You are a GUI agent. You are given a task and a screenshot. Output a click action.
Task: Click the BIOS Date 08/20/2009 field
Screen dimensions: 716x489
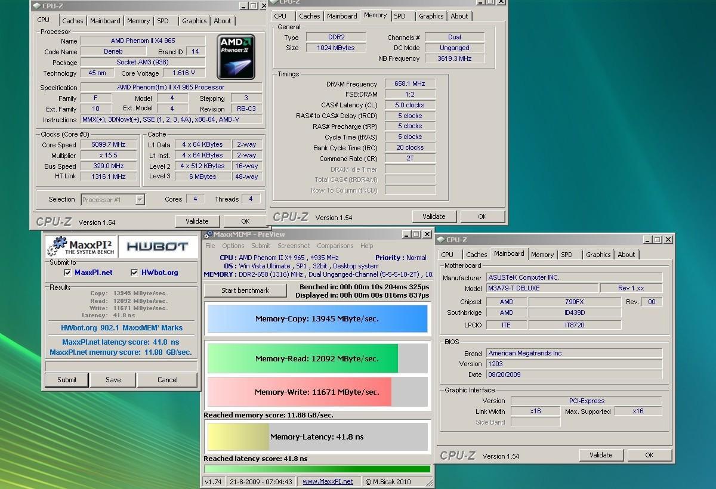(x=574, y=375)
